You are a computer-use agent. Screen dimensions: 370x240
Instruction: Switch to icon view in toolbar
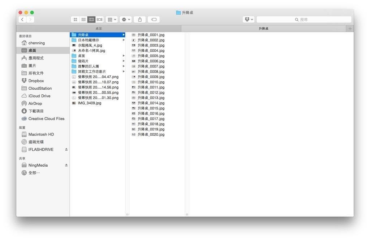(75, 20)
